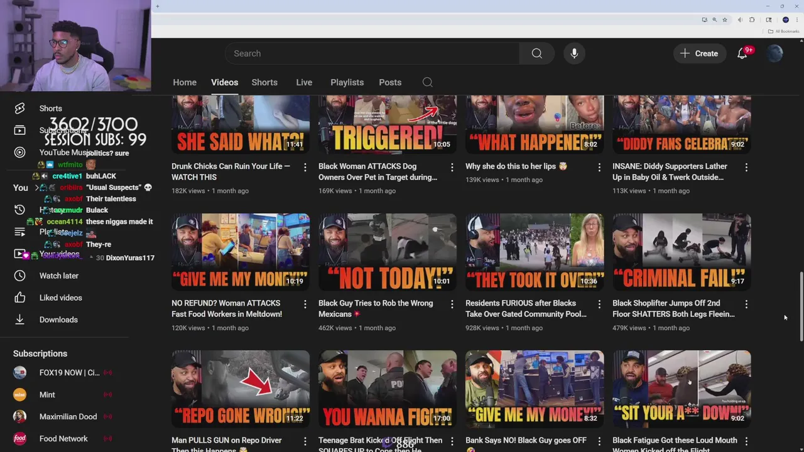Click the Chrome side panel search icon
The image size is (804, 452).
(x=768, y=20)
